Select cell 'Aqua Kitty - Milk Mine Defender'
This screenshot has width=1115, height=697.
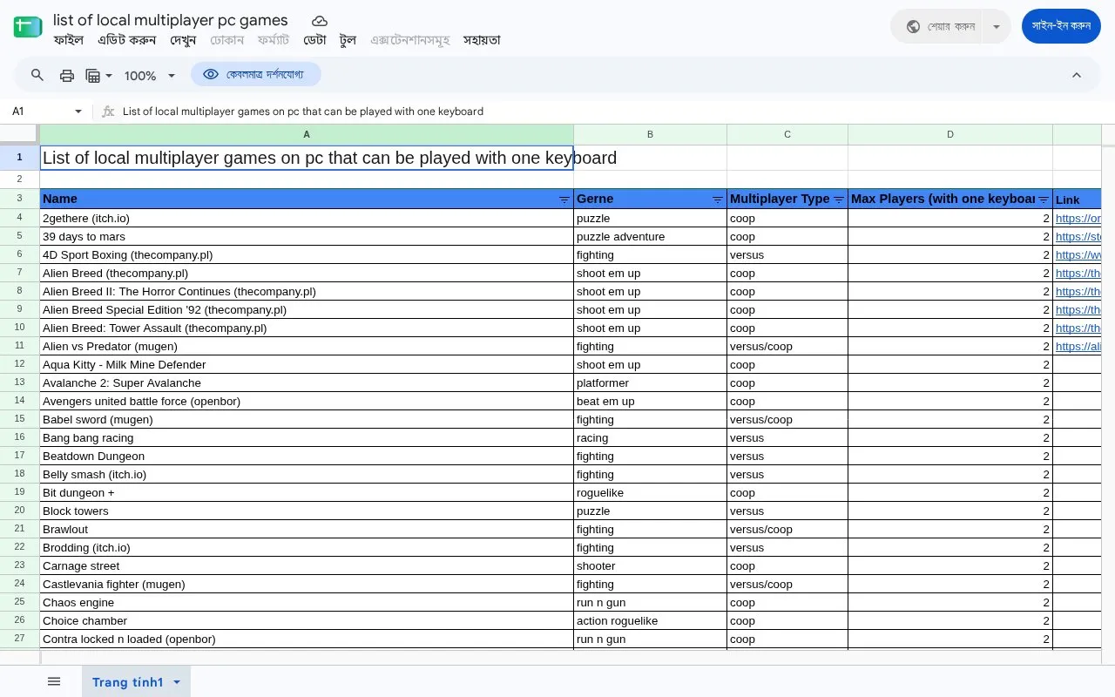click(307, 365)
